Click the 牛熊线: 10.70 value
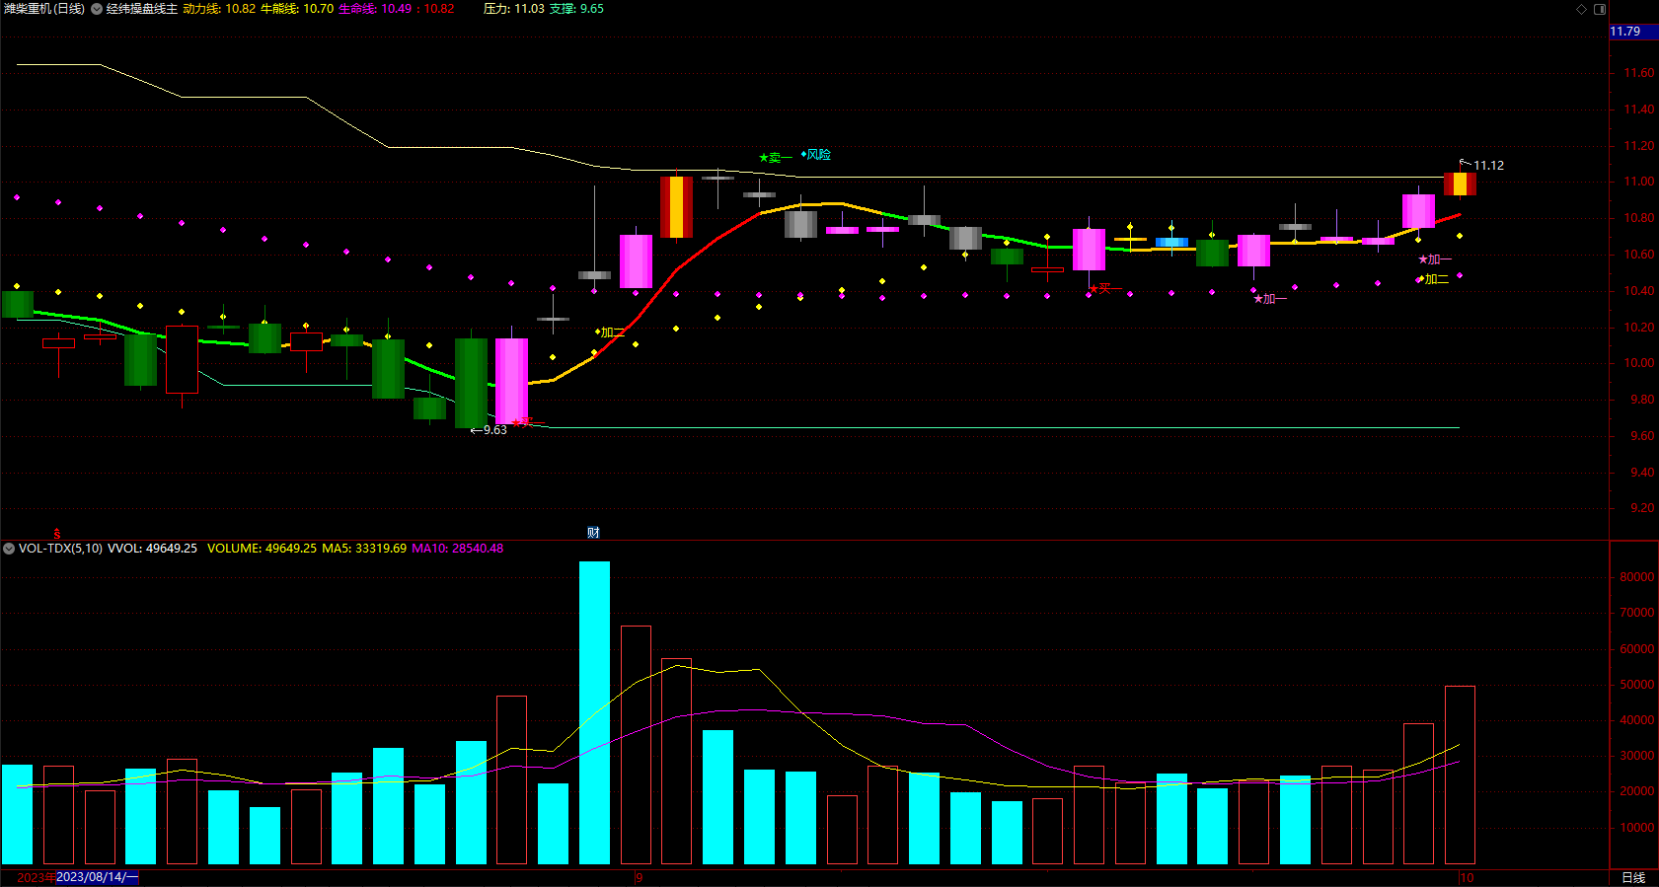This screenshot has height=887, width=1659. (x=297, y=9)
